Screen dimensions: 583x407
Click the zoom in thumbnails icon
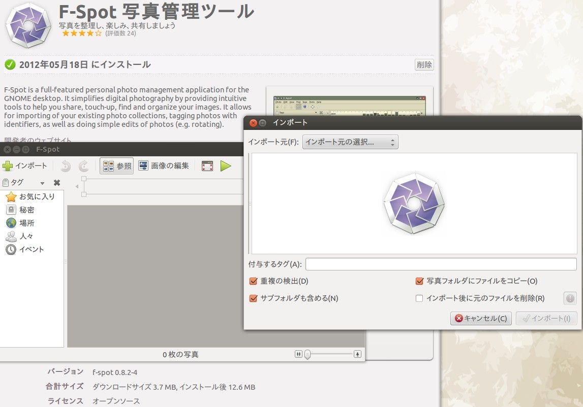357,354
